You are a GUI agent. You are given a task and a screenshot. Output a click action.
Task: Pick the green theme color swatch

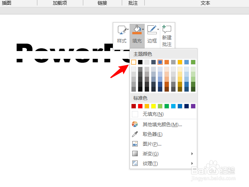(x=193, y=62)
